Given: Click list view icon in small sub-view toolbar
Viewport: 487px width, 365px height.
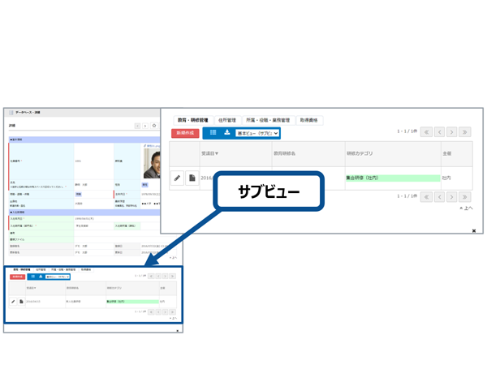Looking at the screenshot, I should (x=33, y=277).
